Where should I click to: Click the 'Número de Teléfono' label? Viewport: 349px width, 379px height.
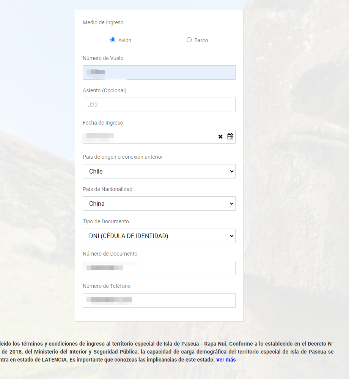click(x=107, y=286)
